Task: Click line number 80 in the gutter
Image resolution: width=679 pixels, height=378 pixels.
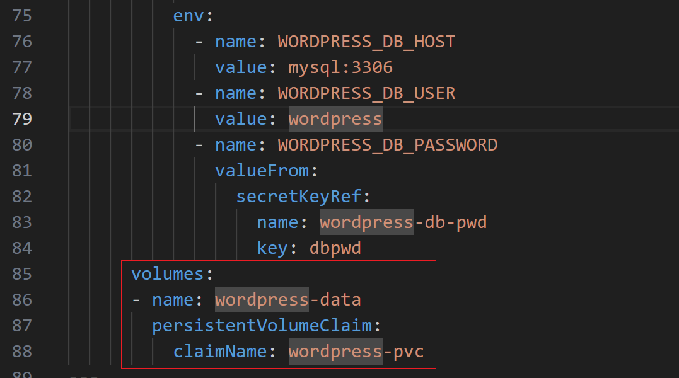Action: (x=22, y=145)
